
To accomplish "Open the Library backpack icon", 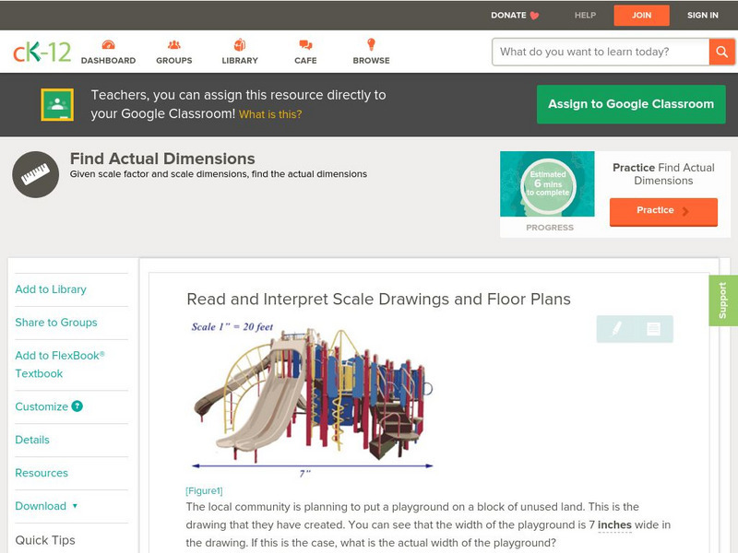I will (240, 44).
